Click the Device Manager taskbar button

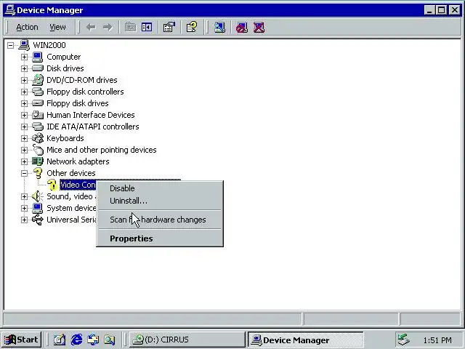306,340
